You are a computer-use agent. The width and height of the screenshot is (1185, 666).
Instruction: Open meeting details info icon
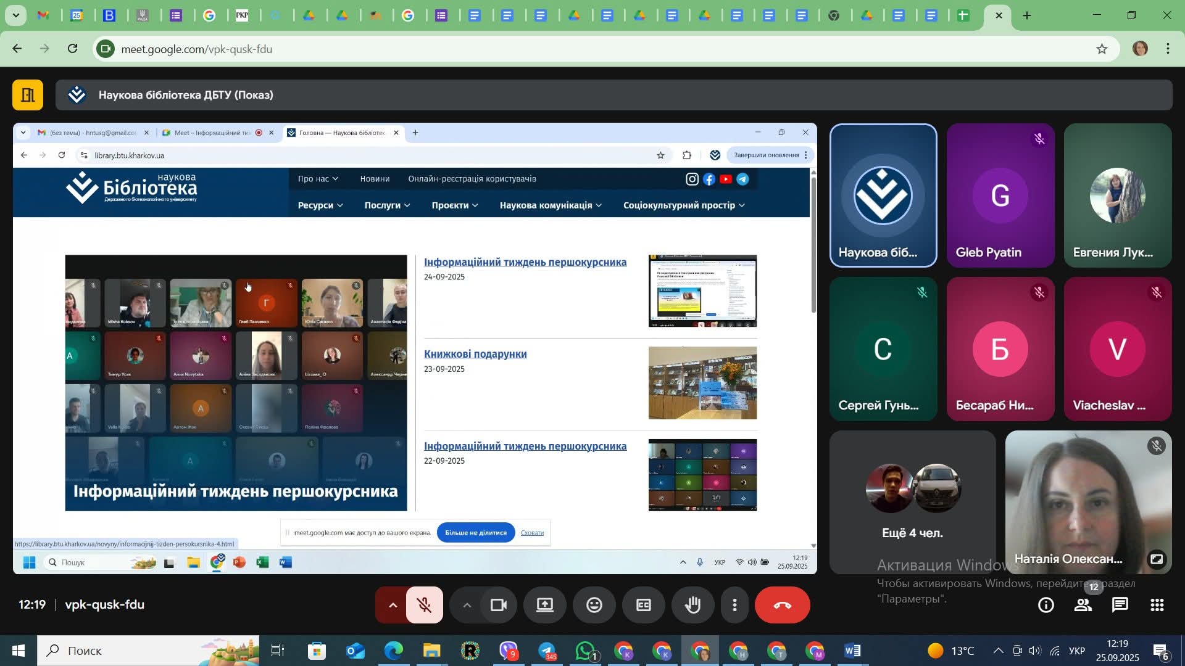pos(1046,605)
